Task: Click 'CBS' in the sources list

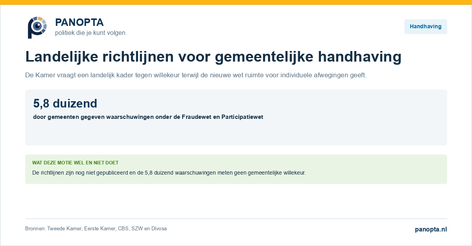Action: [x=123, y=229]
